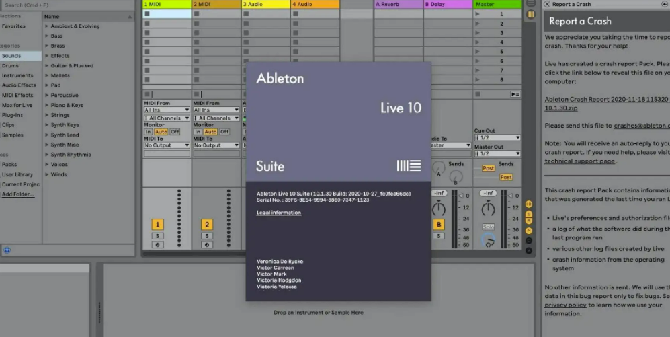Image resolution: width=670 pixels, height=337 pixels.
Task: Click Add Folder... in the browser
Action: pos(17,194)
